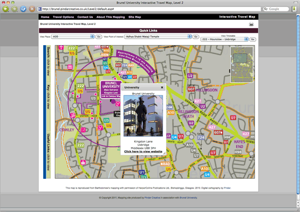Open the Brunel University footer link
The height and width of the screenshot is (212, 300).
pyautogui.click(x=188, y=198)
